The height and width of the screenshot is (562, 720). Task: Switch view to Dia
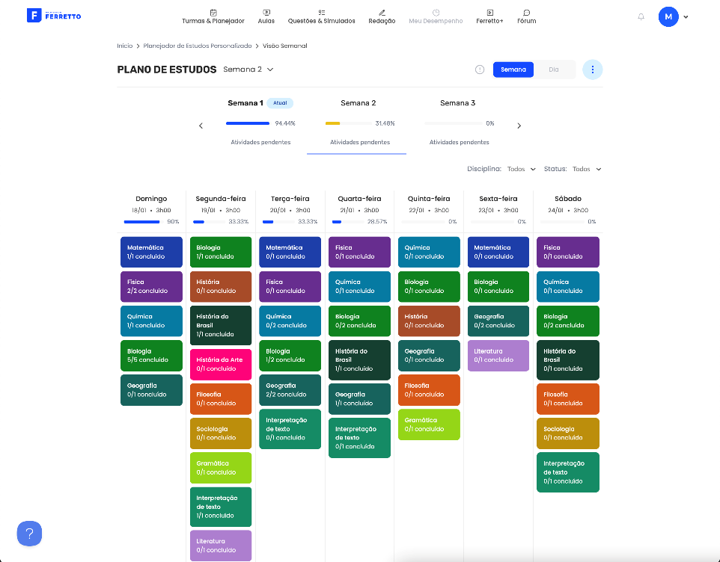(x=553, y=70)
